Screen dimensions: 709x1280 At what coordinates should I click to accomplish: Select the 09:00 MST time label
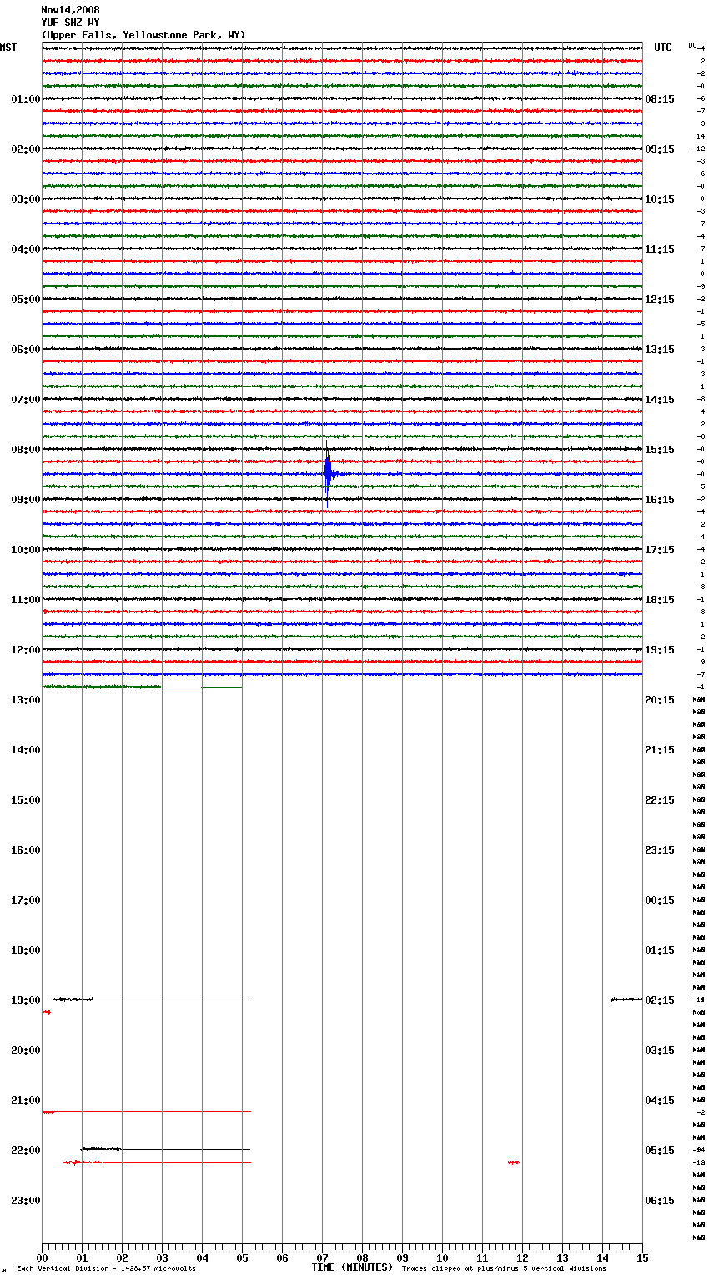(26, 500)
